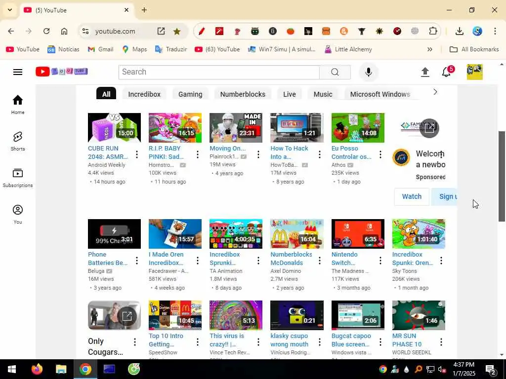
Task: Click the site information icon in address bar
Action: (x=85, y=31)
